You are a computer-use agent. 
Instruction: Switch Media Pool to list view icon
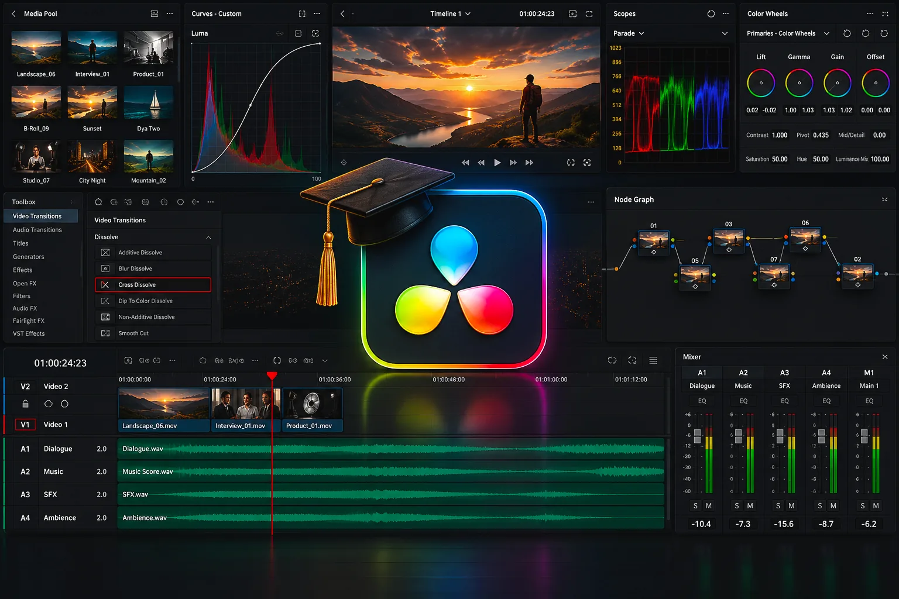155,13
